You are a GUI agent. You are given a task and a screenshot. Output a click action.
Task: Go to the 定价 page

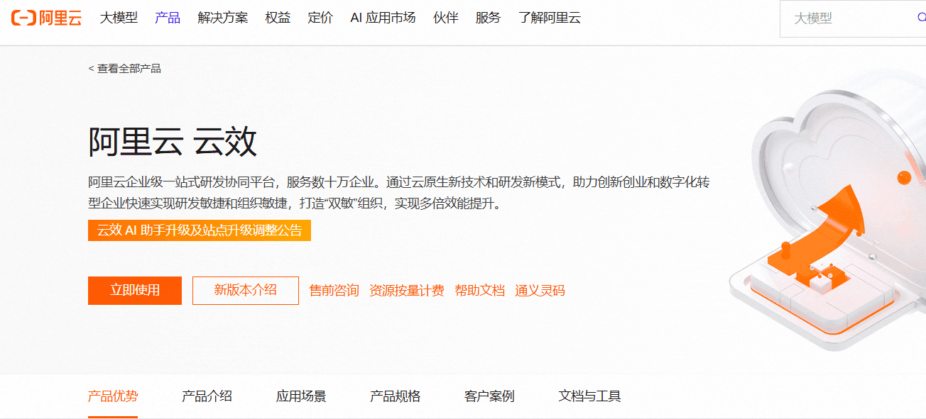click(x=320, y=18)
